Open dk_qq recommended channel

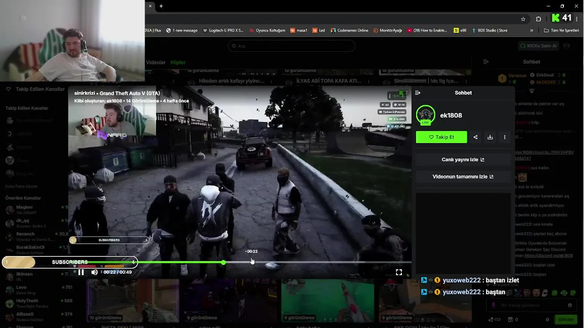click(34, 223)
